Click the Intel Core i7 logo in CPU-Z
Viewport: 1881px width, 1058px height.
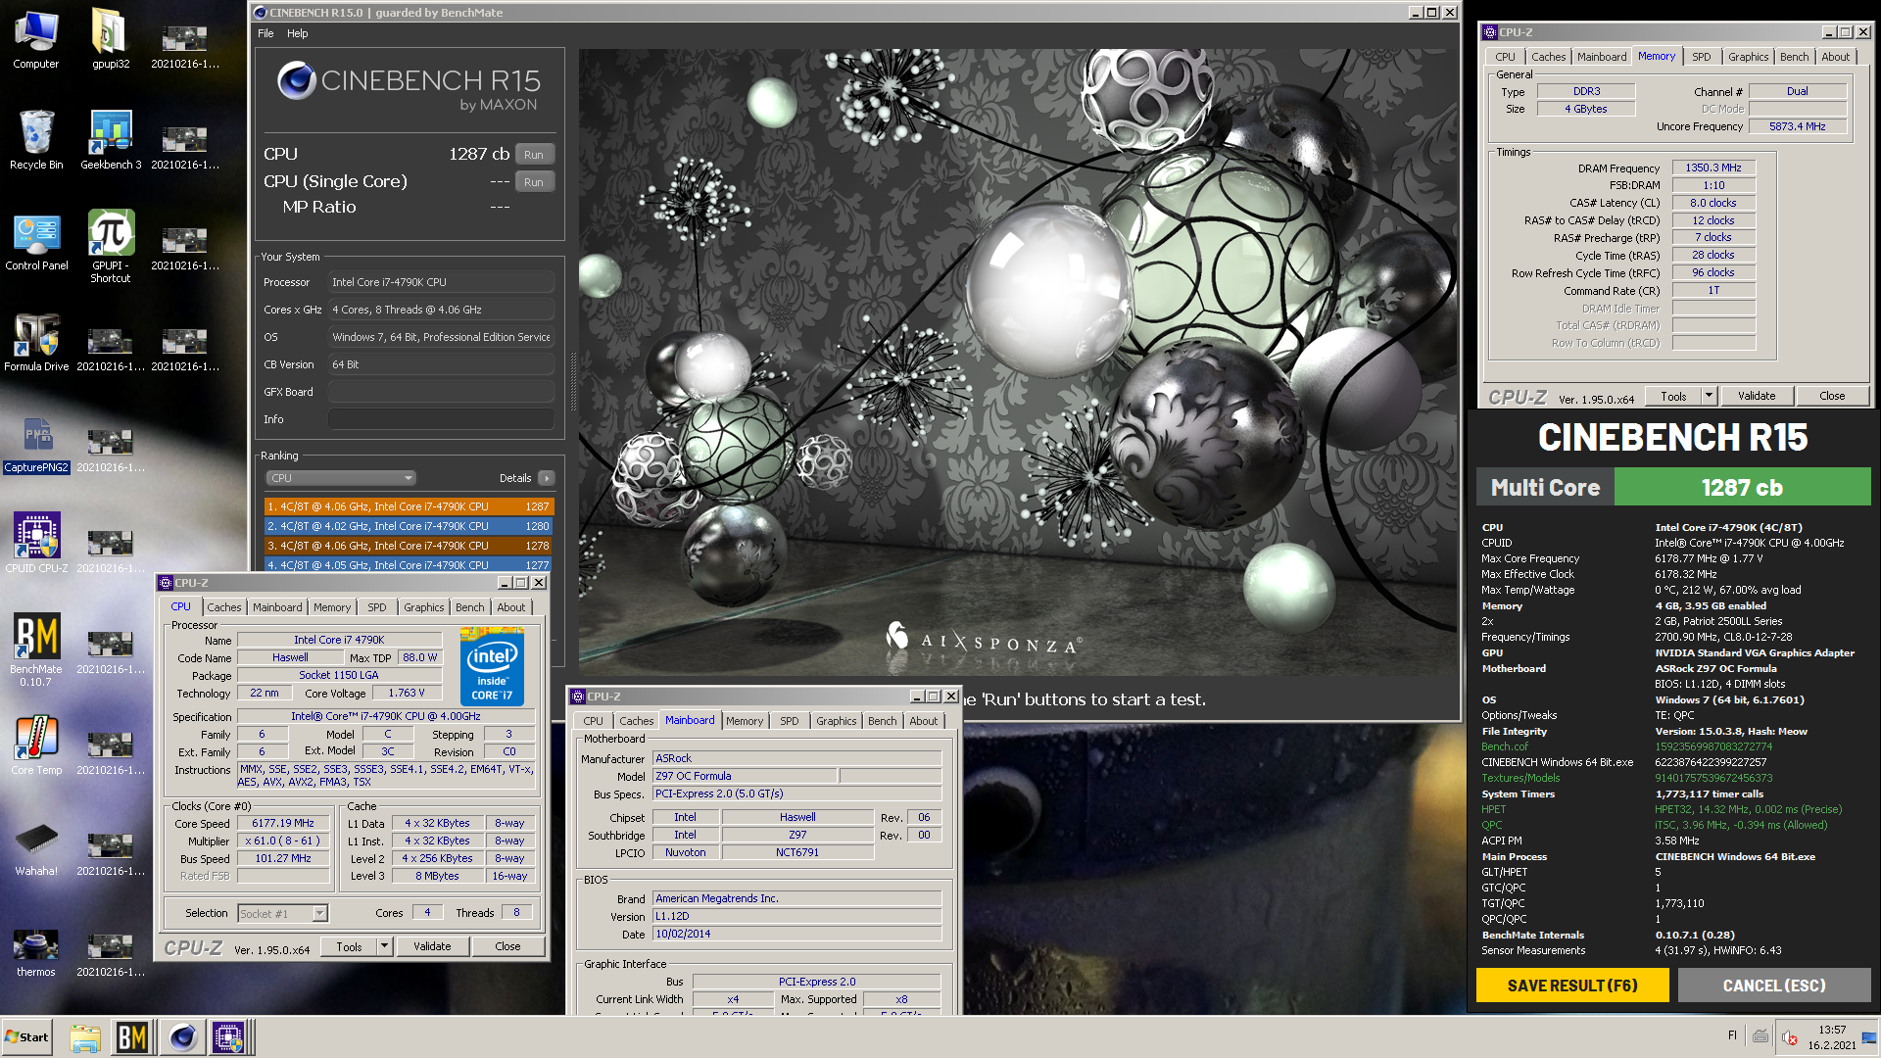(x=492, y=666)
